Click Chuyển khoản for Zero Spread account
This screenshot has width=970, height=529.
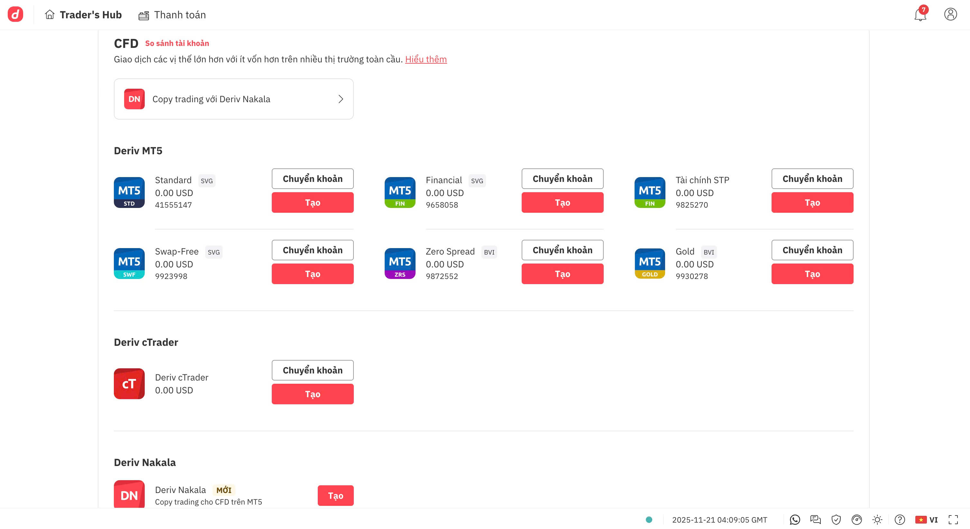[x=562, y=250]
